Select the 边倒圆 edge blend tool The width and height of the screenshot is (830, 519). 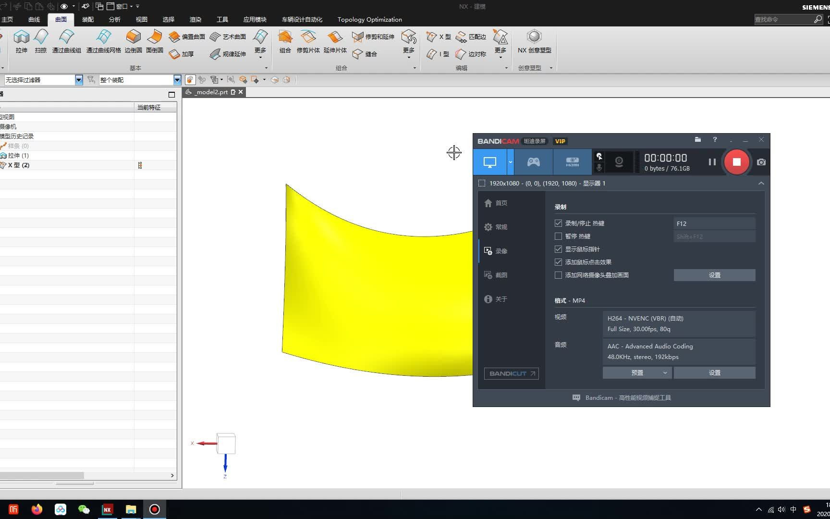[x=133, y=41]
